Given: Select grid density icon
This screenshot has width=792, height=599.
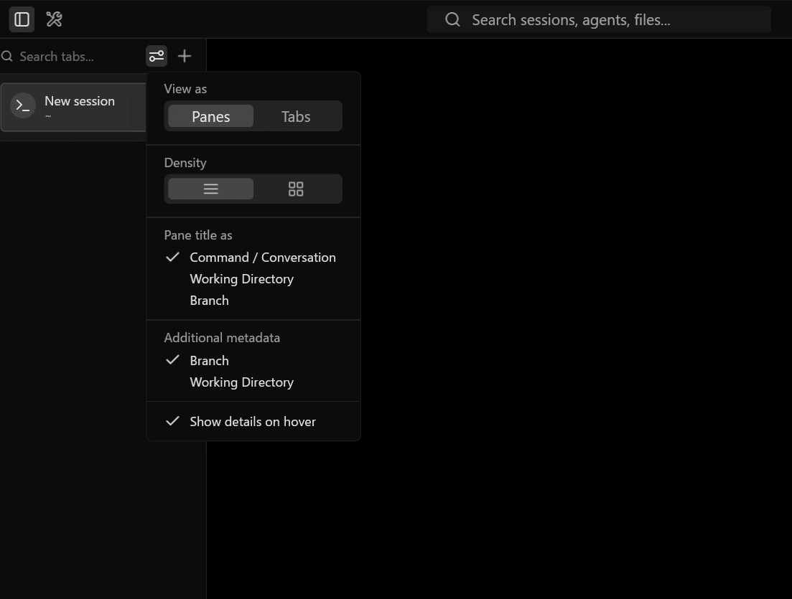Looking at the screenshot, I should coord(296,189).
